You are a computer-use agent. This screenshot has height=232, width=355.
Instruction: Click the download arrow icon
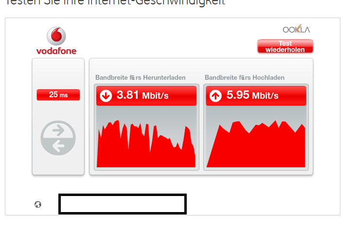pyautogui.click(x=106, y=96)
